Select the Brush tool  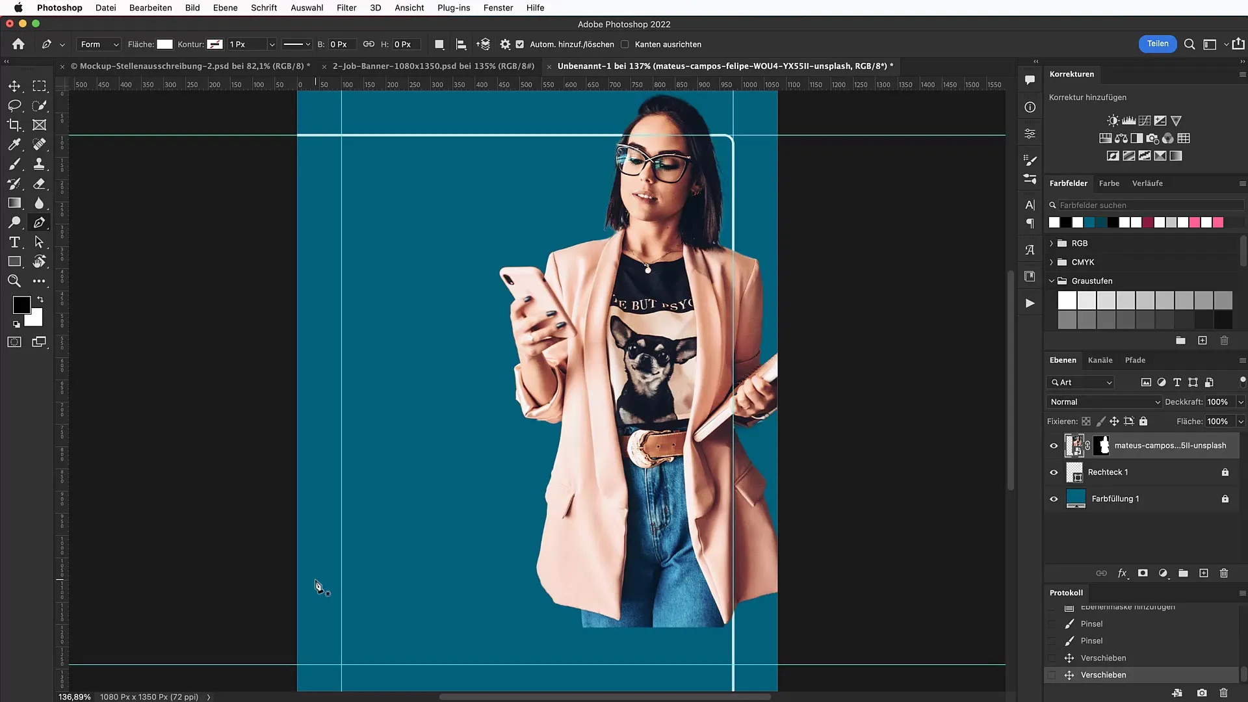coord(14,164)
